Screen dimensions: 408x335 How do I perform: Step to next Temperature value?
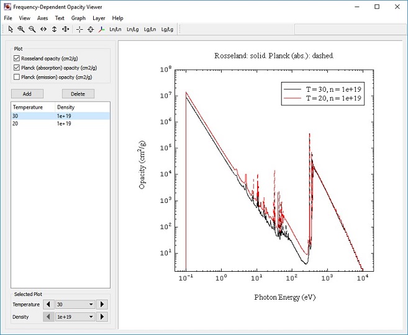click(x=103, y=305)
